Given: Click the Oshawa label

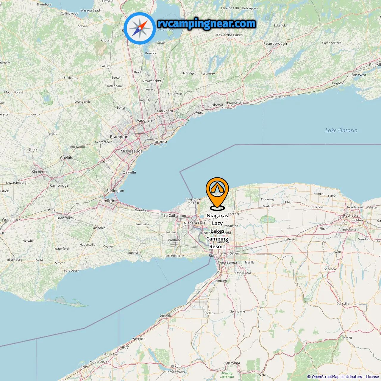Looking at the screenshot, I should pos(216,105).
